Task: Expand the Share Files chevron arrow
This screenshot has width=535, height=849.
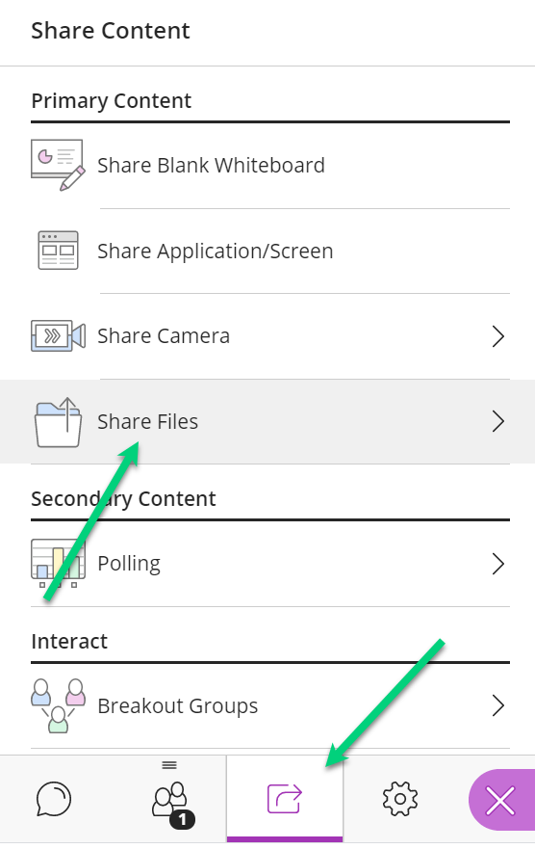Action: click(498, 421)
